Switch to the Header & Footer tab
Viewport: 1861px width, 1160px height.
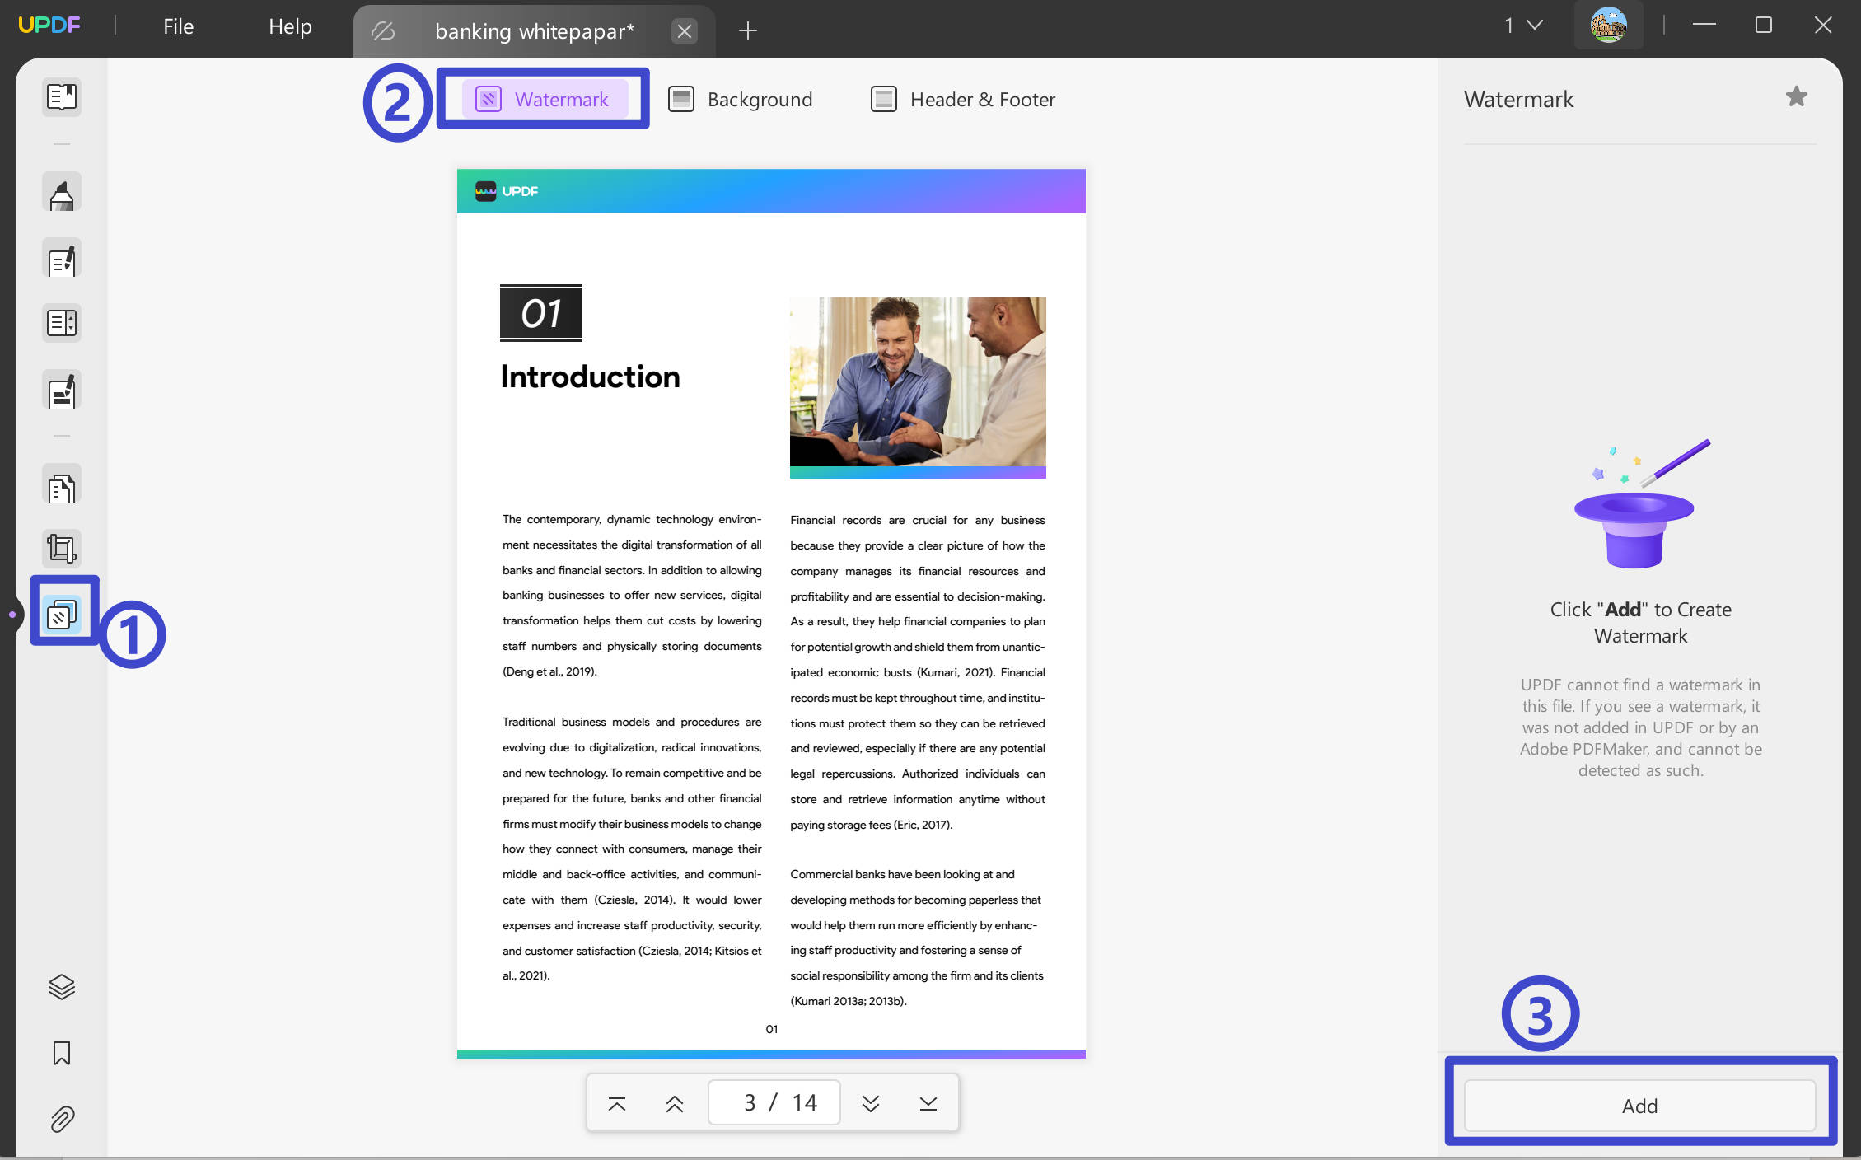pyautogui.click(x=961, y=99)
